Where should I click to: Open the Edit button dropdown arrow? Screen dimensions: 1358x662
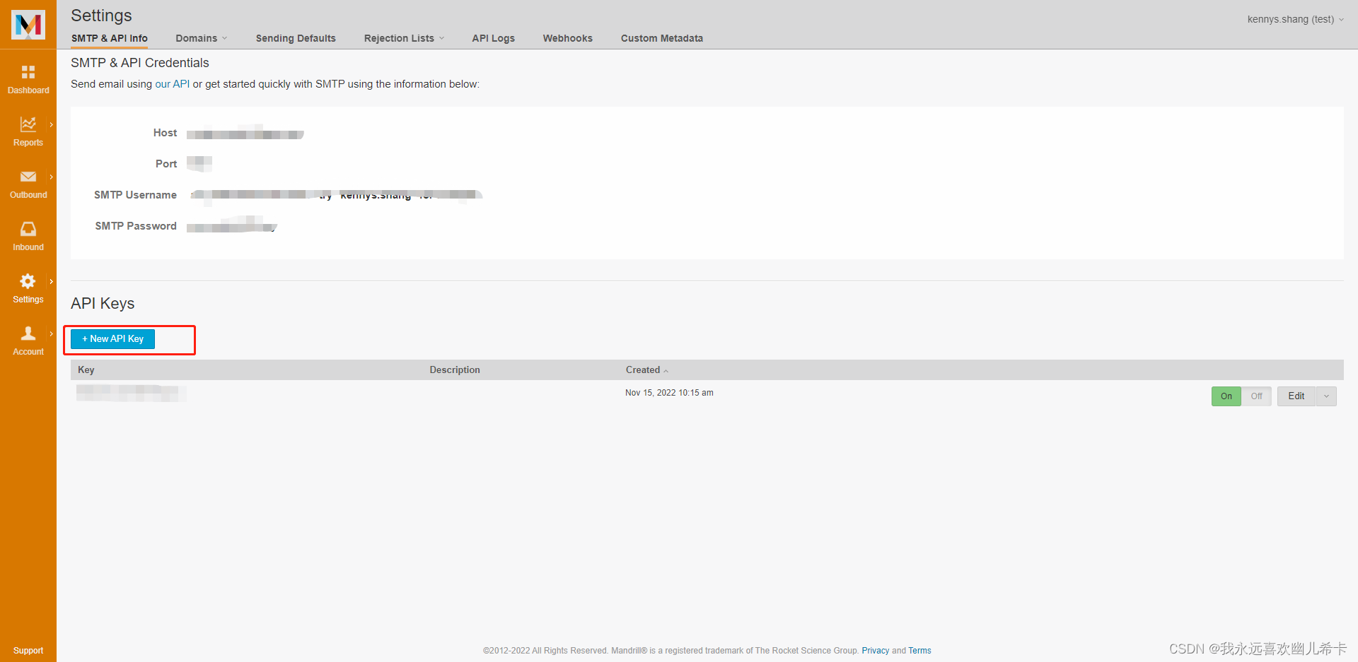coord(1326,396)
